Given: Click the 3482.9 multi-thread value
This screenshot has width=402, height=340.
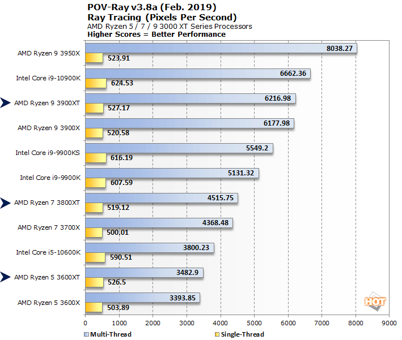Looking at the screenshot, I should pos(188,273).
